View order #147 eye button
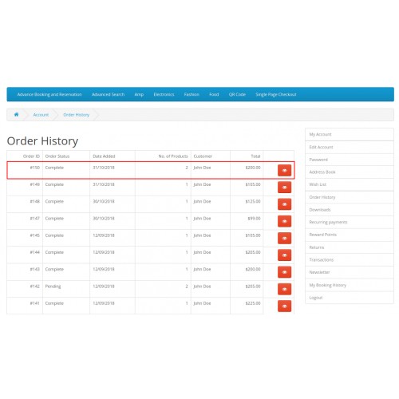The image size is (399, 399). click(284, 221)
